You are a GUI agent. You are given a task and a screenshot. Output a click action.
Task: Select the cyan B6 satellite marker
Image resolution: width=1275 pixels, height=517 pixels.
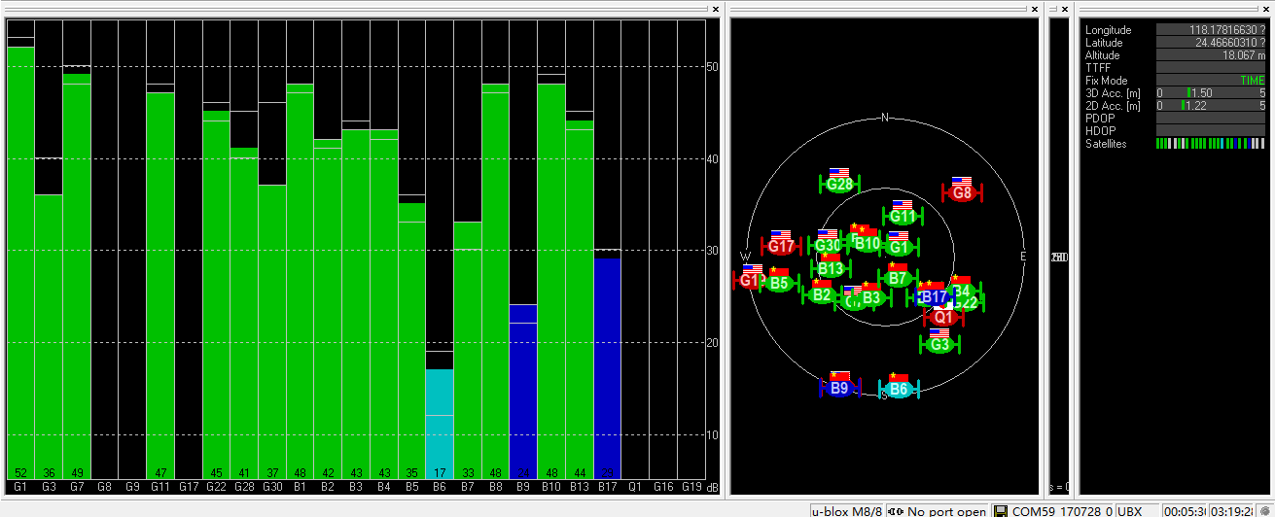pyautogui.click(x=899, y=390)
